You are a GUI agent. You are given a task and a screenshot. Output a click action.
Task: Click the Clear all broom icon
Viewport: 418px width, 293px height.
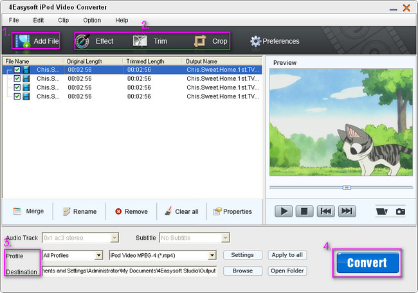pos(168,211)
